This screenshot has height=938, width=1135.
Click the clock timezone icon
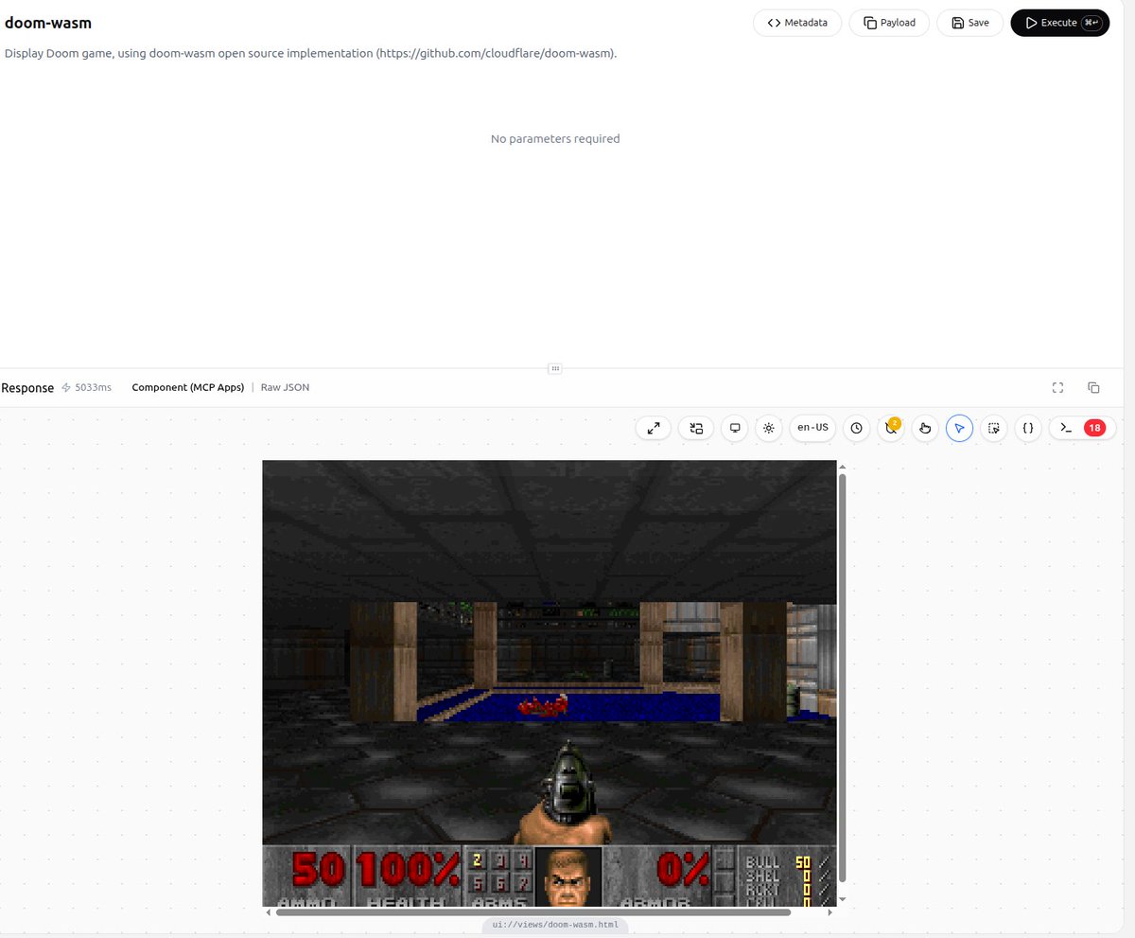(856, 428)
